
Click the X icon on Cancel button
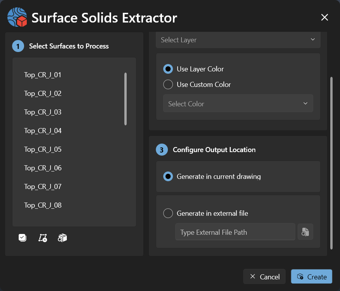coord(253,277)
